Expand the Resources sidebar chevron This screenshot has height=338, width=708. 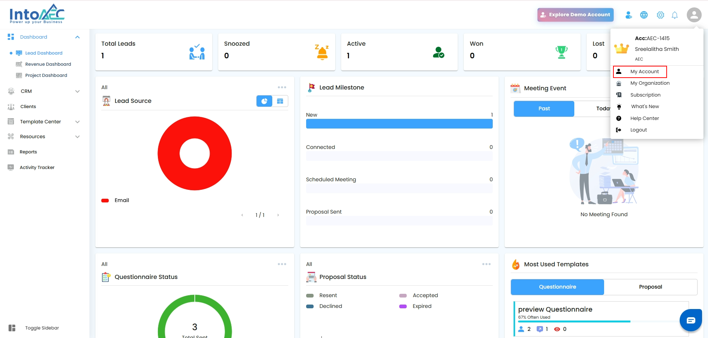[x=77, y=137]
